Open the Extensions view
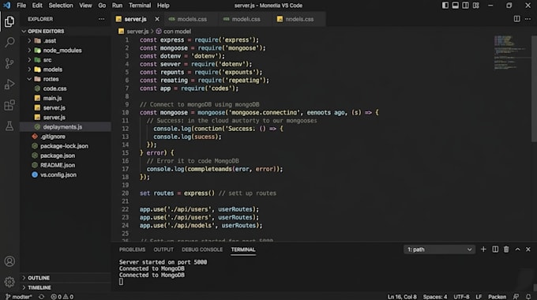537x300 pixels. click(x=9, y=105)
